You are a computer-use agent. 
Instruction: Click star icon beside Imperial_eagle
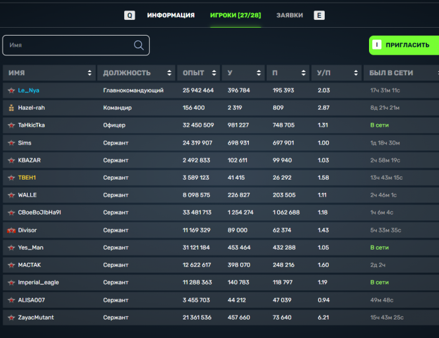pos(11,283)
